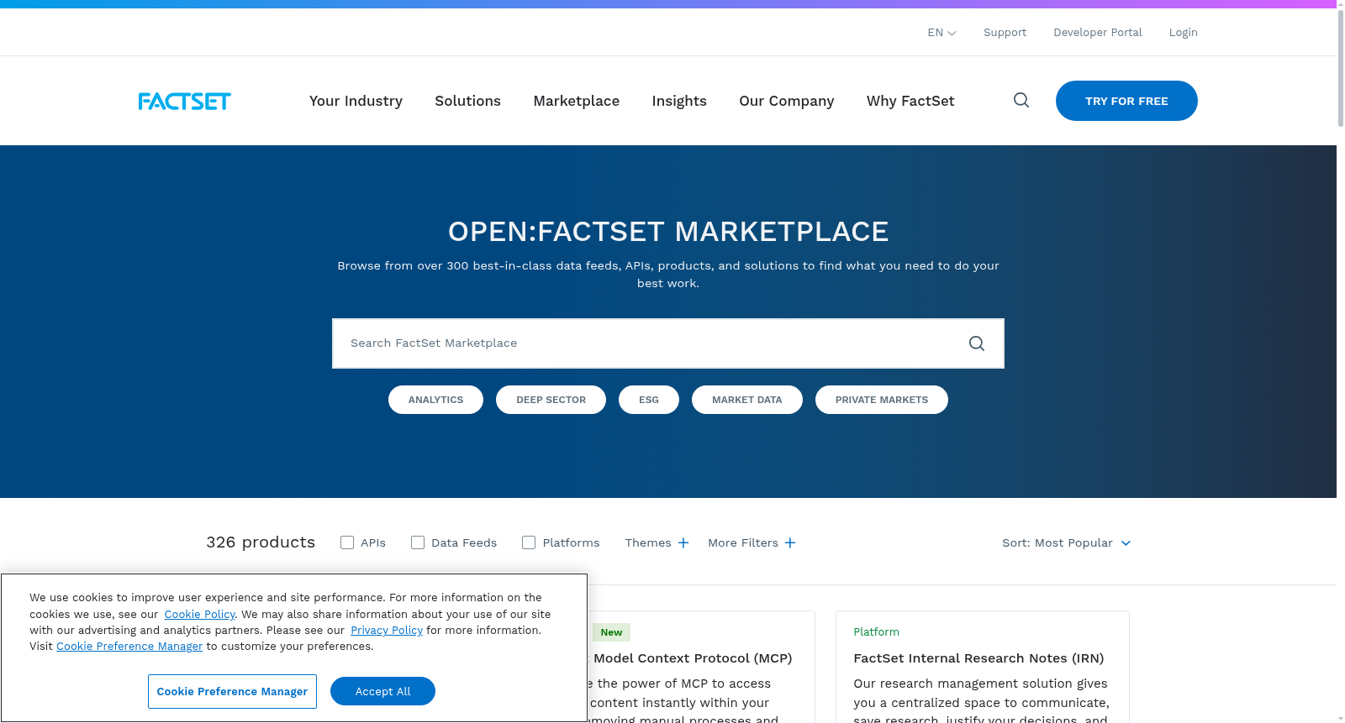This screenshot has height=723, width=1345.
Task: Click the Cookie Preference Manager button
Action: (232, 692)
